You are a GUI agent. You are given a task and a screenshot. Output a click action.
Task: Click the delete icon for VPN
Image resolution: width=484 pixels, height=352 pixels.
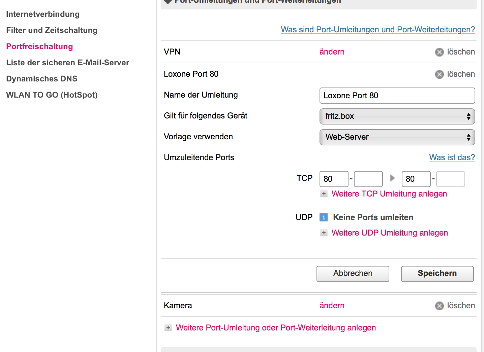click(x=439, y=52)
